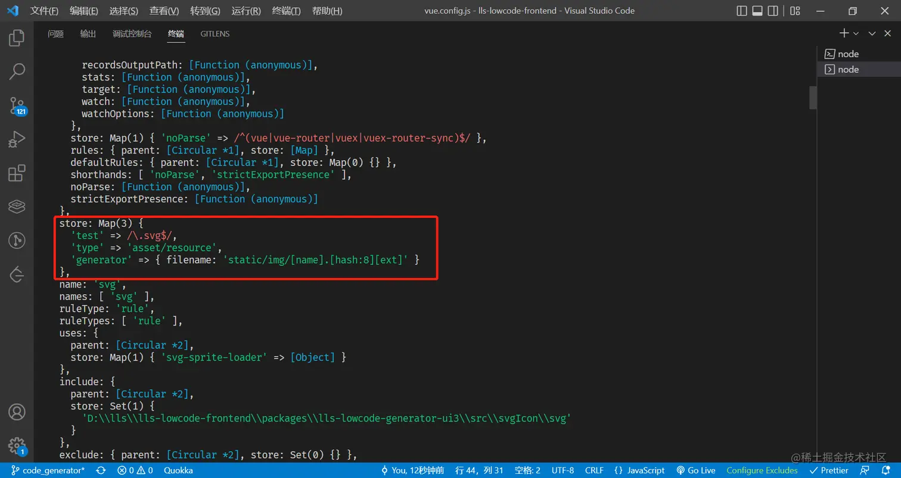Open the stacked layers icon in activity bar
901x478 pixels.
[x=17, y=207]
